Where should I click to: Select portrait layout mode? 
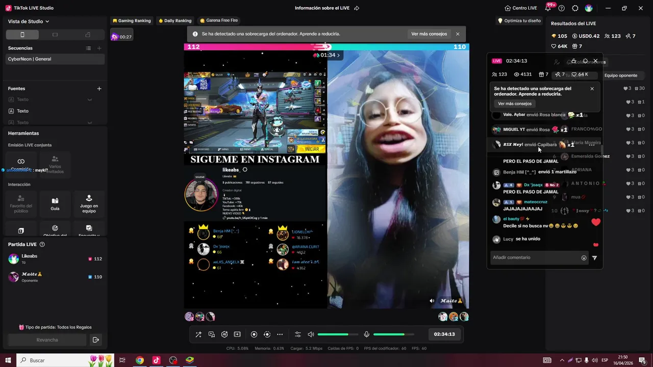pos(22,35)
